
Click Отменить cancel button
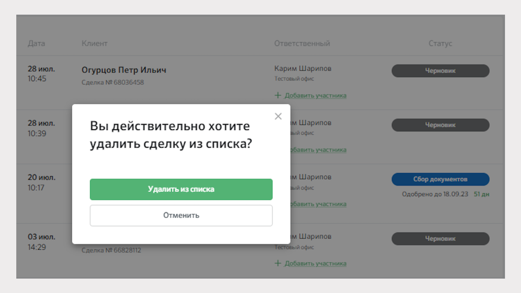(181, 215)
